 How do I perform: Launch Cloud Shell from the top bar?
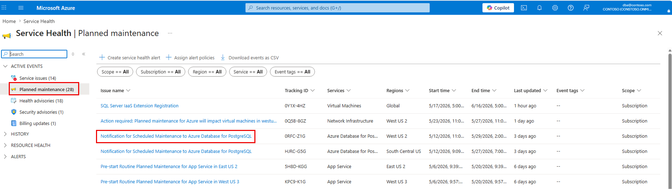524,8
